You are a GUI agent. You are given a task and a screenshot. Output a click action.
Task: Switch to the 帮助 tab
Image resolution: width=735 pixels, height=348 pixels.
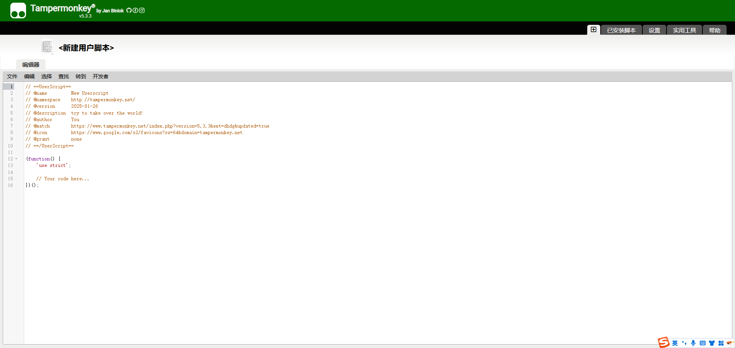(x=714, y=30)
